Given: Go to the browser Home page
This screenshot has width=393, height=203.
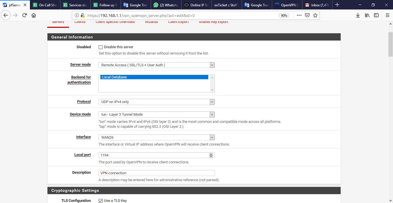Looking at the screenshot, I should [34, 15].
